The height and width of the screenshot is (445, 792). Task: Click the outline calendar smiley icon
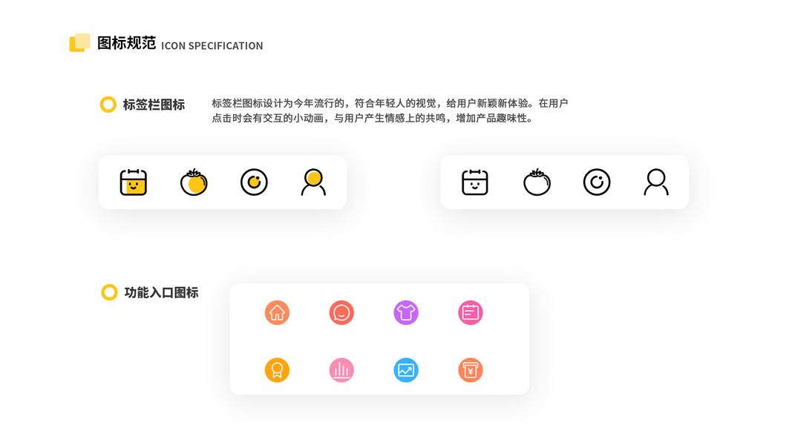[x=475, y=182]
